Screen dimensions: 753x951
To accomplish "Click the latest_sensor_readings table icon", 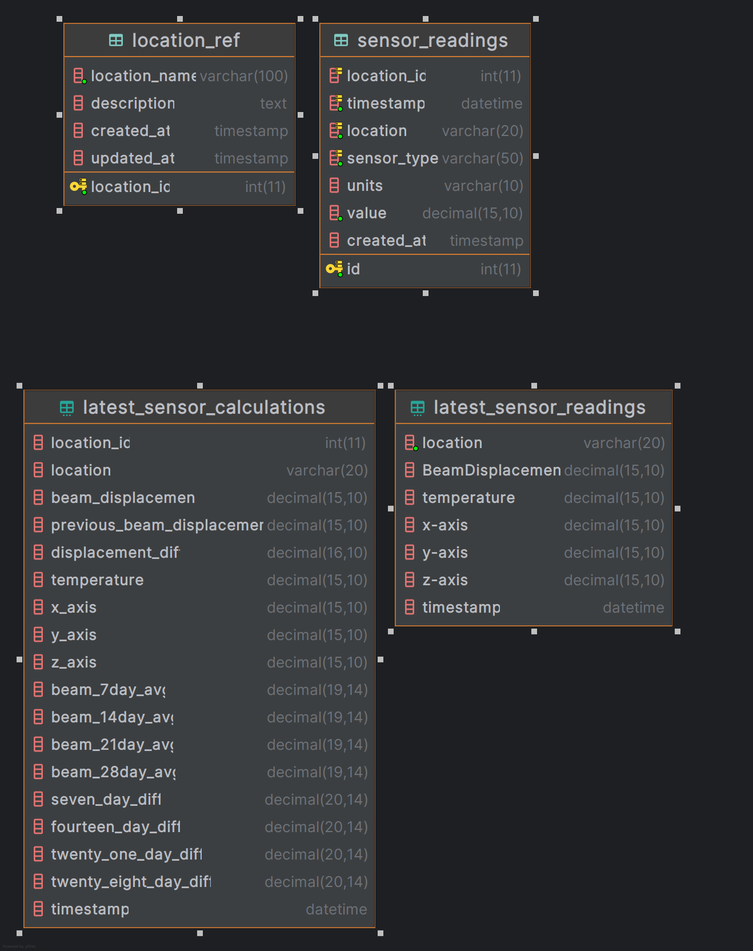I will [x=418, y=407].
